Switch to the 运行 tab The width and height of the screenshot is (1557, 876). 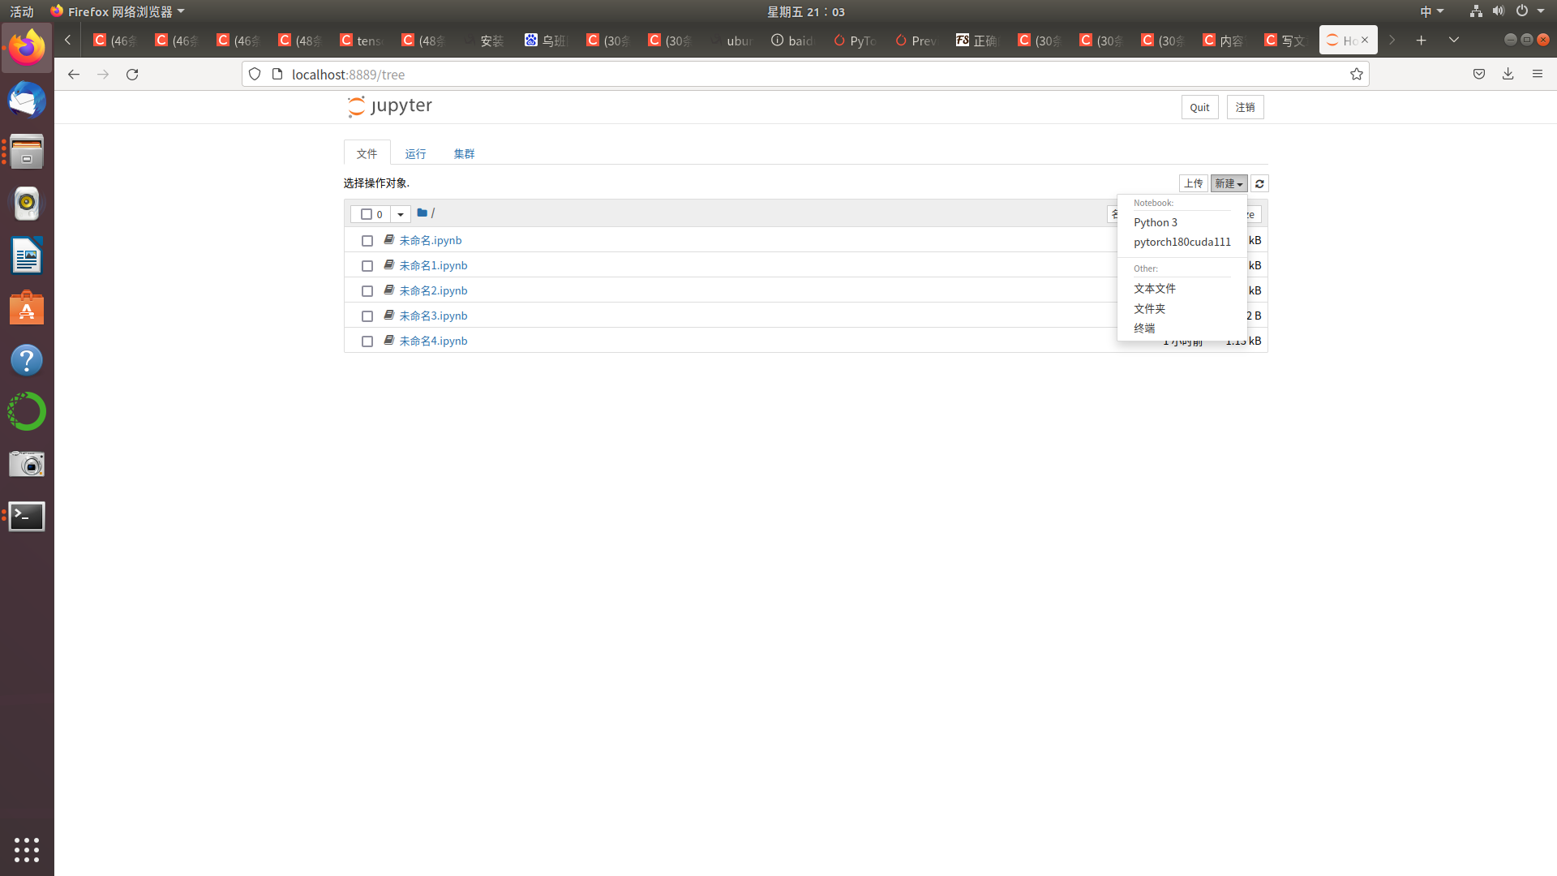click(x=416, y=153)
